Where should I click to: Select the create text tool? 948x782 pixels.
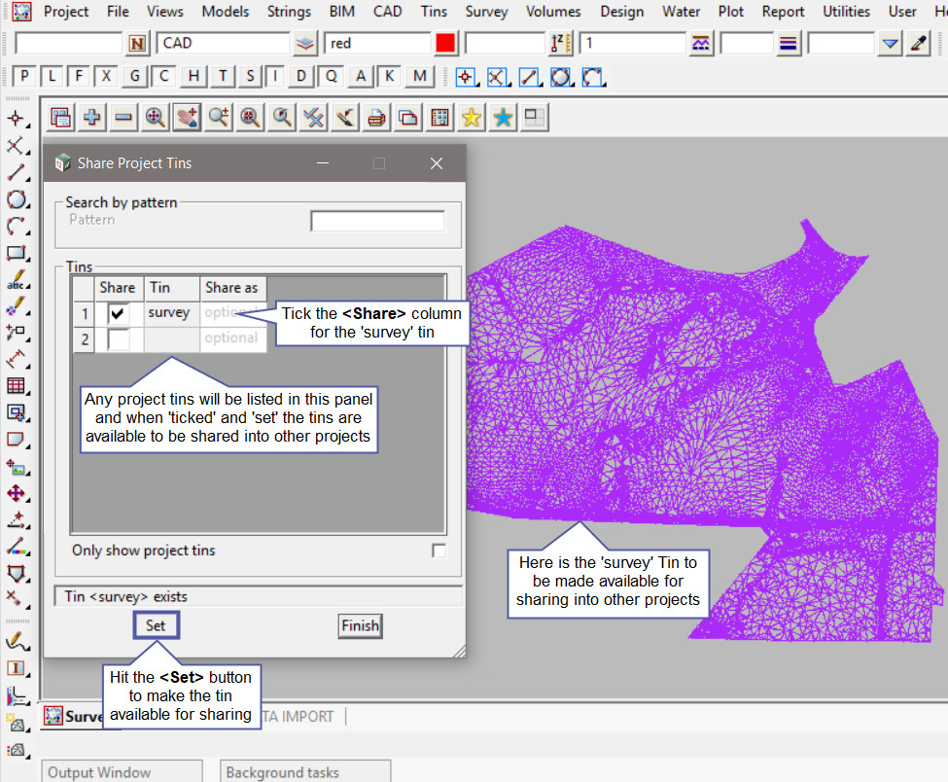16,280
